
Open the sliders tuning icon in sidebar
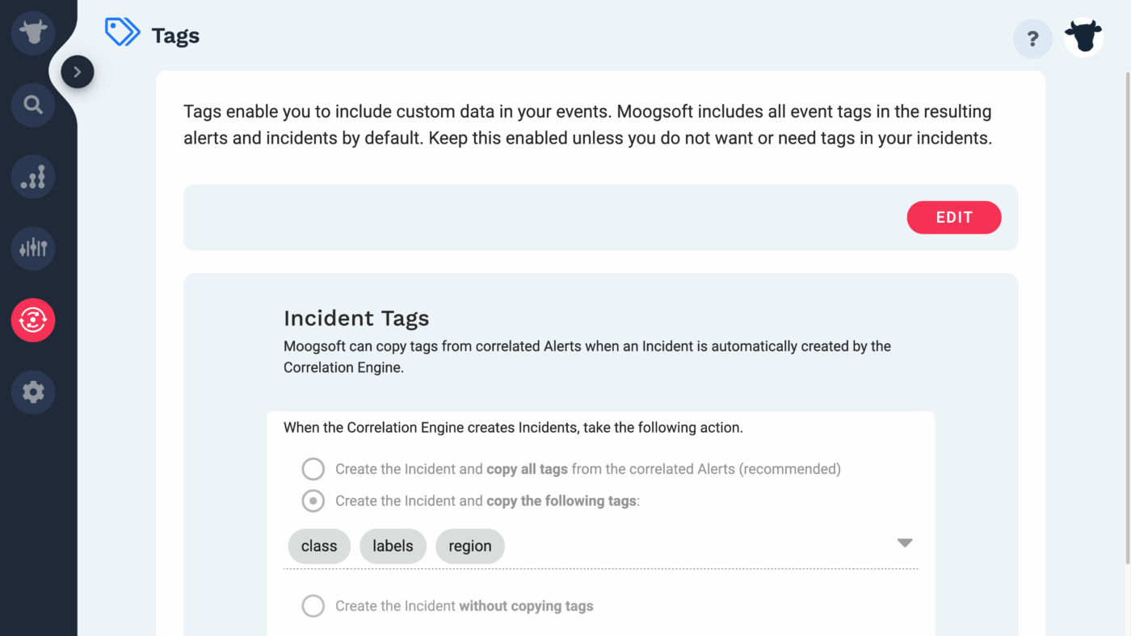coord(33,249)
